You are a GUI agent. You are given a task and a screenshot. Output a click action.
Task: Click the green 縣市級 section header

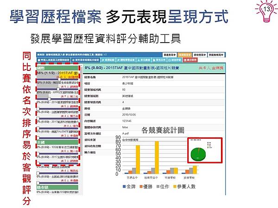pyautogui.click(x=57, y=187)
